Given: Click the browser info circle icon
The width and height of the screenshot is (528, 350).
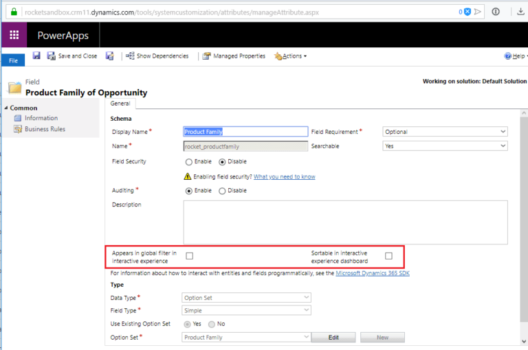Looking at the screenshot, I should pos(496,12).
